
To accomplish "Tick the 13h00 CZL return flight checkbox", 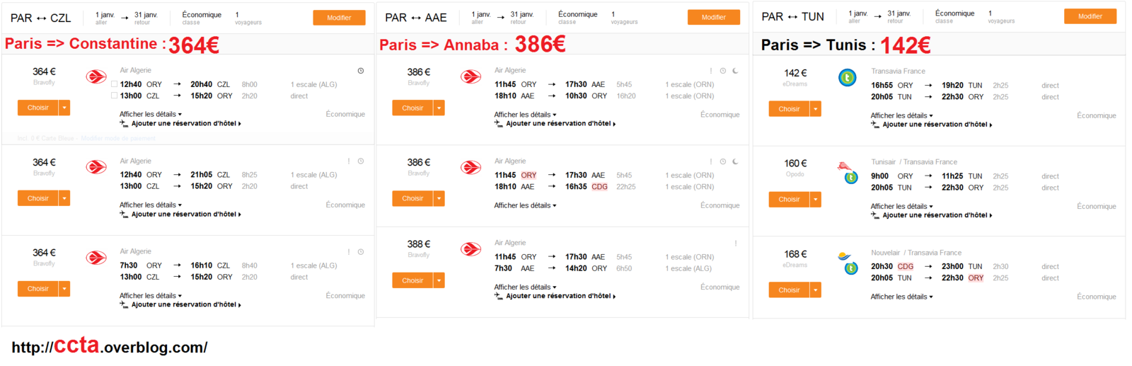I will click(x=115, y=96).
